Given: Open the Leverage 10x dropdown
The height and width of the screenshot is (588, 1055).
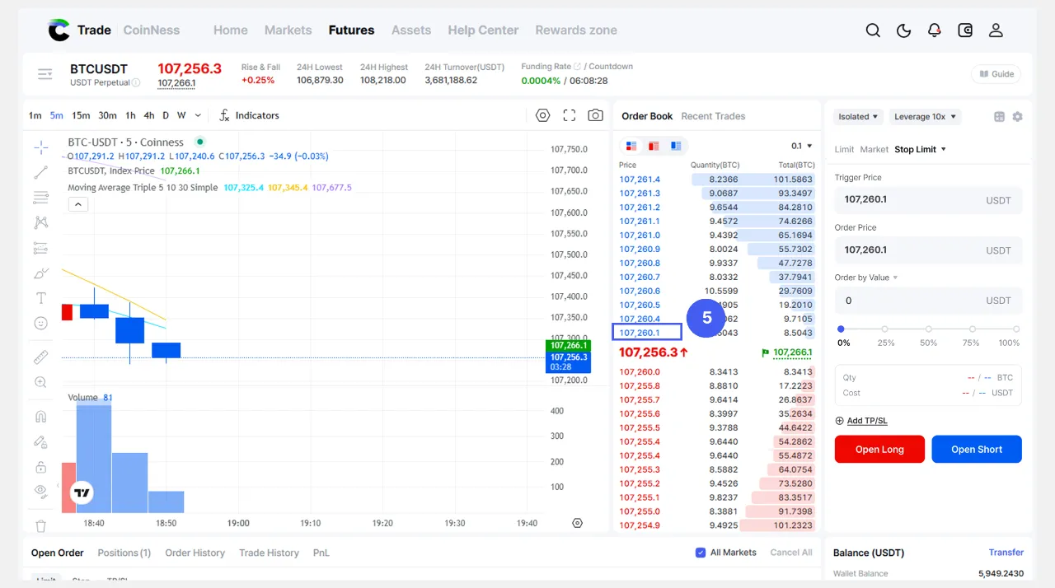Looking at the screenshot, I should [x=925, y=117].
